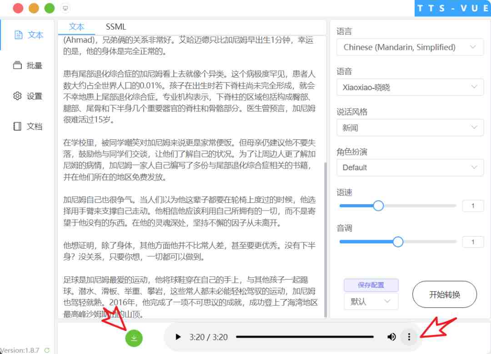The width and height of the screenshot is (491, 354).
Task: Click the speaker volume icon
Action: click(391, 337)
